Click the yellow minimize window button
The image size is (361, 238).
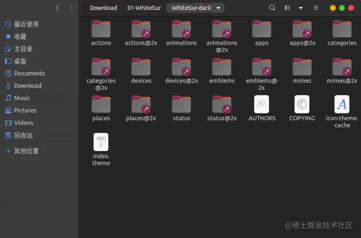coord(332,8)
